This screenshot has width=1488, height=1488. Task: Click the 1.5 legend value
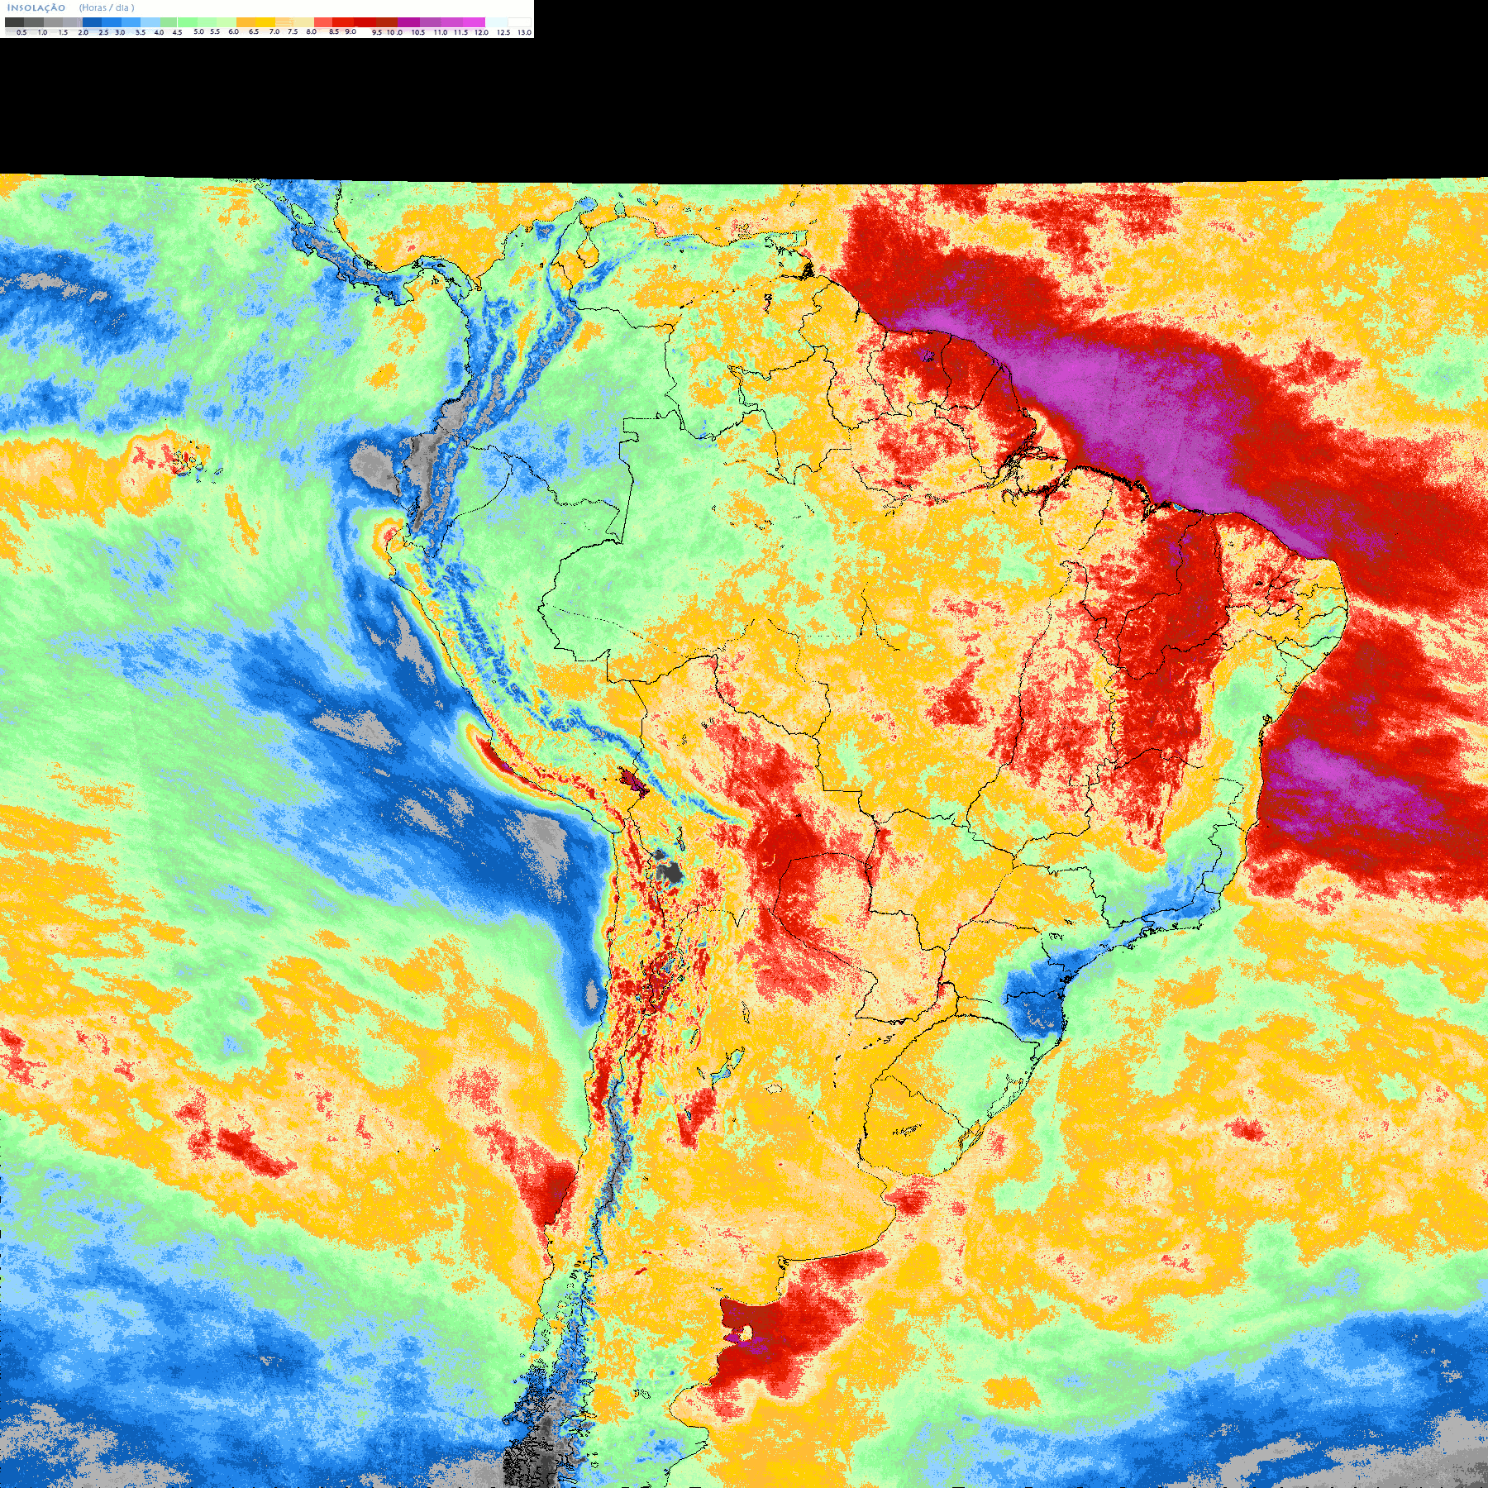[x=63, y=32]
